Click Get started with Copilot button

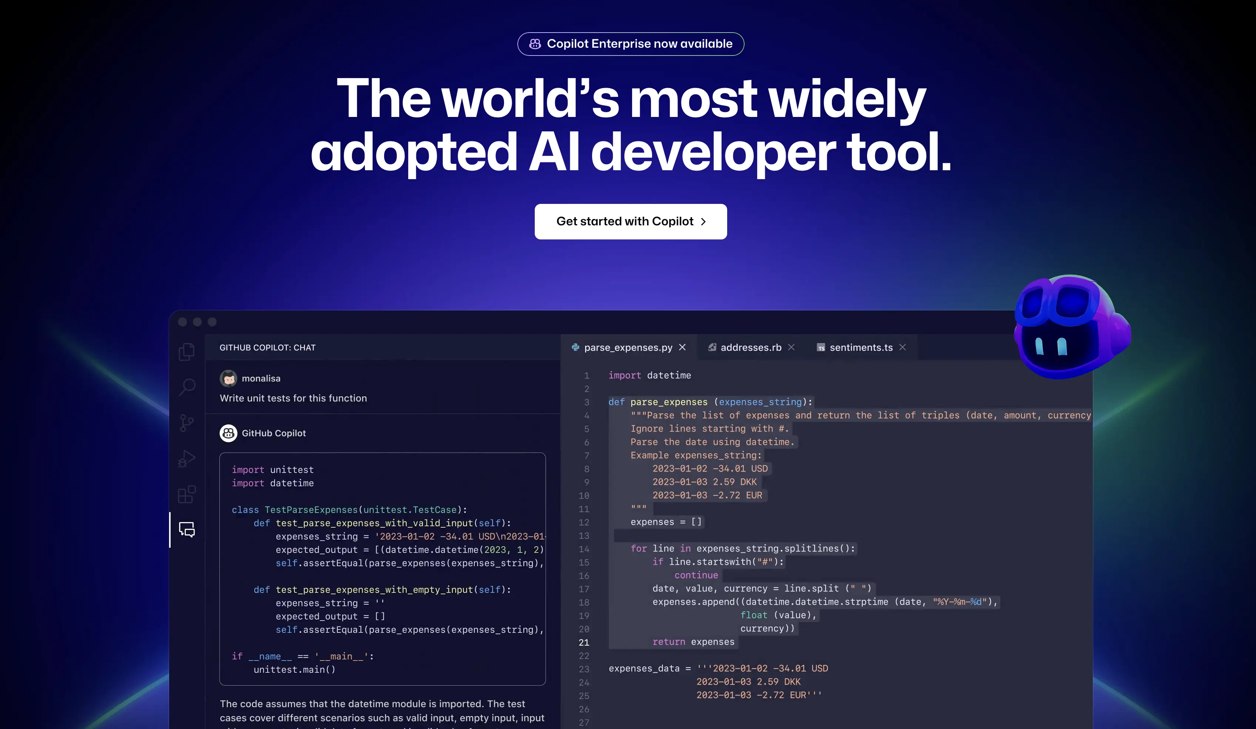coord(631,221)
